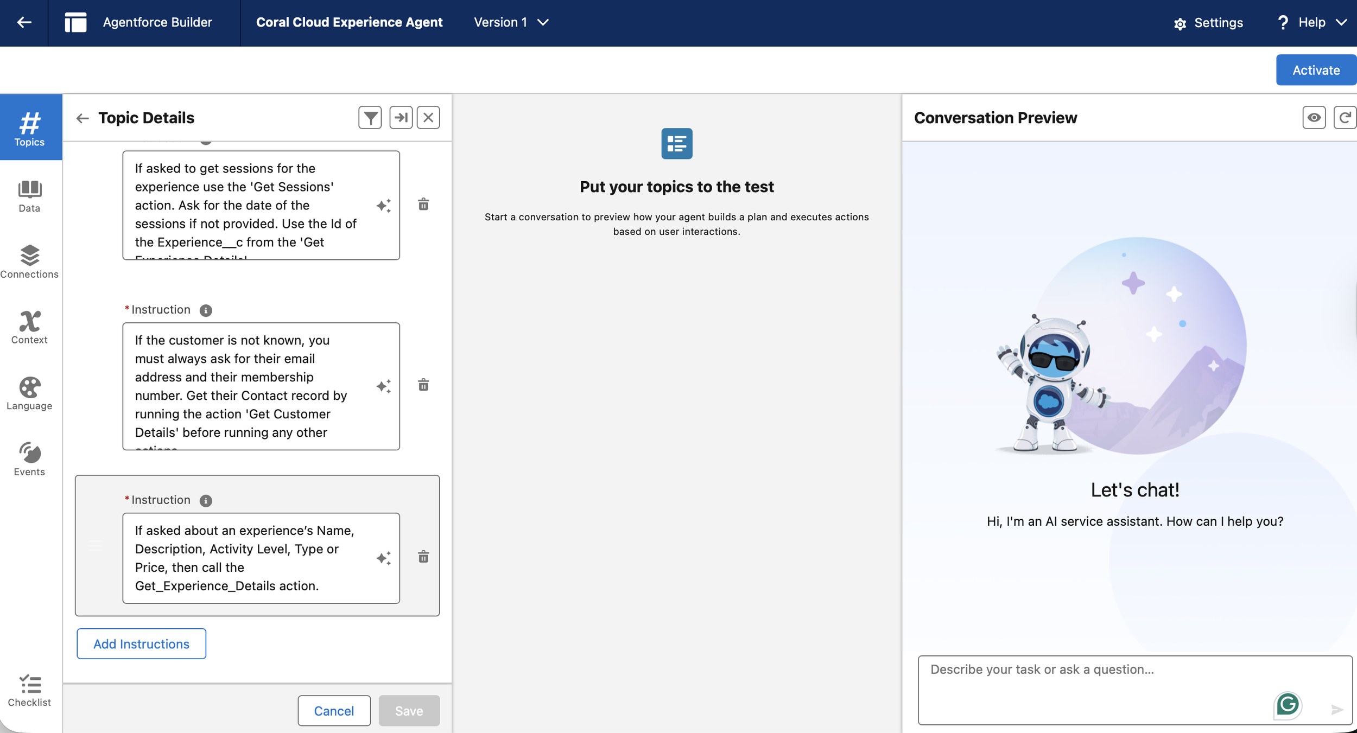This screenshot has height=733, width=1357.
Task: Click the filter icon in Topic Details
Action: pyautogui.click(x=370, y=118)
